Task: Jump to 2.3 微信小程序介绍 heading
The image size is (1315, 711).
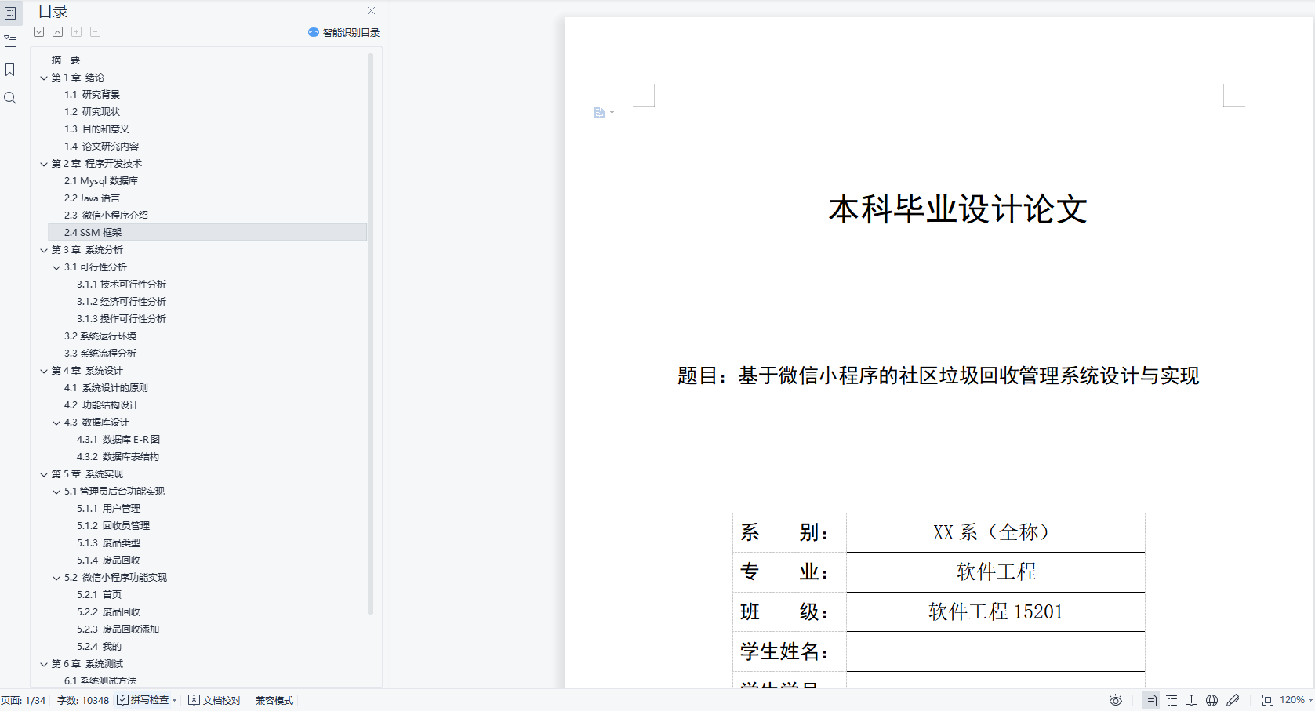Action: 106,216
